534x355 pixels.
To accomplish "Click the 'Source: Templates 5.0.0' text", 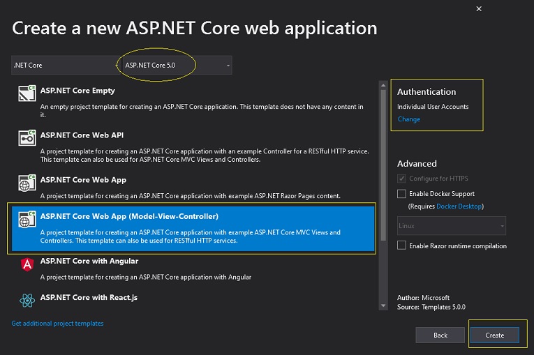I will point(431,307).
